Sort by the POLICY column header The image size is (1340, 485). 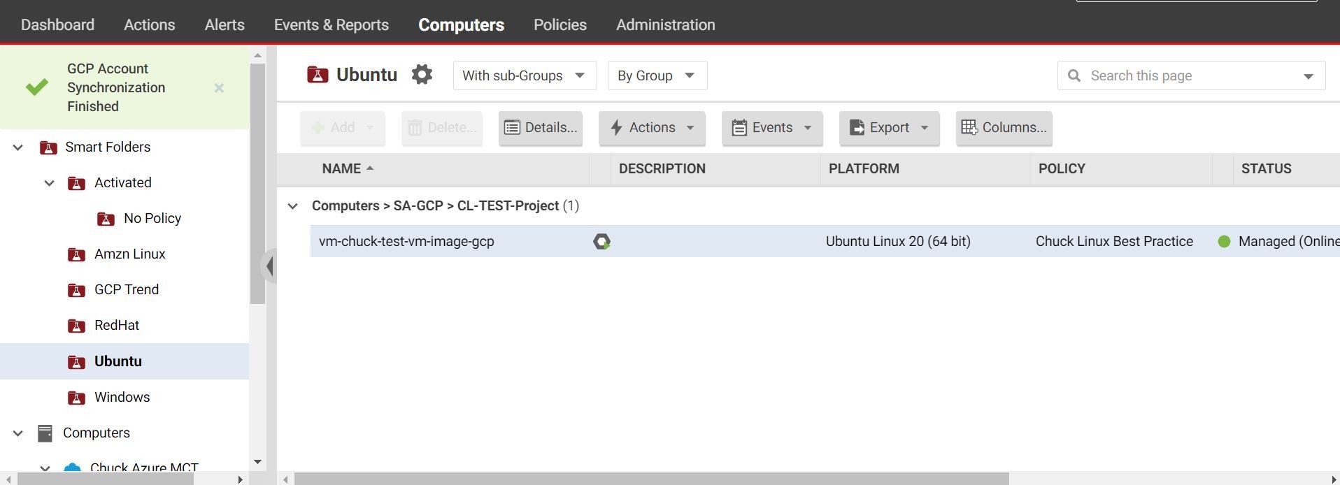1062,168
